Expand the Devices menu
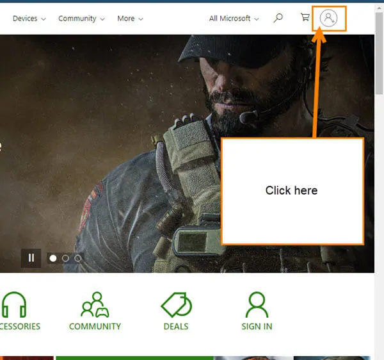Viewport: 384px width, 360px height. [29, 19]
